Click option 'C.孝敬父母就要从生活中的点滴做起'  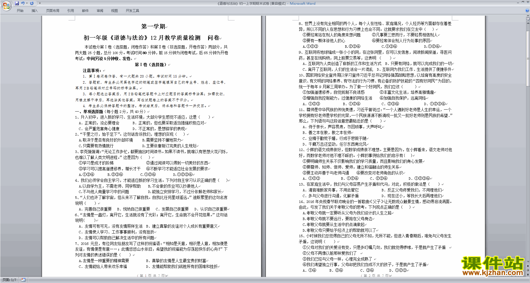point(333,224)
